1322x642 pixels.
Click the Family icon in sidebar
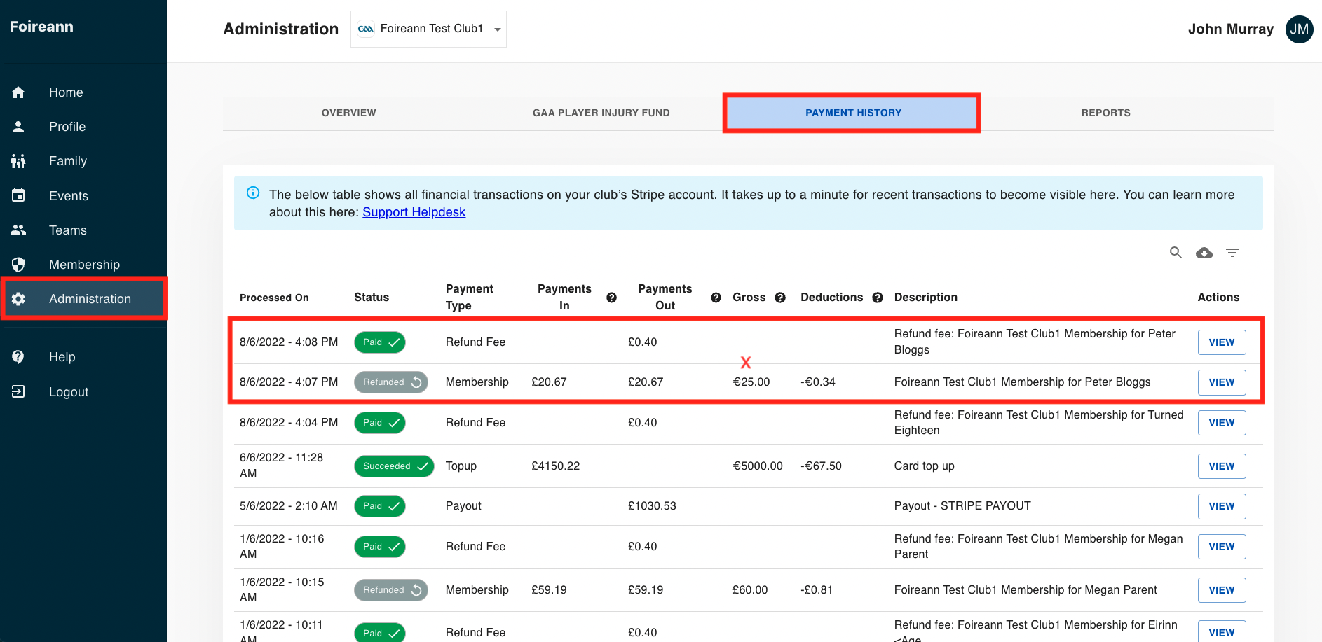pyautogui.click(x=18, y=161)
